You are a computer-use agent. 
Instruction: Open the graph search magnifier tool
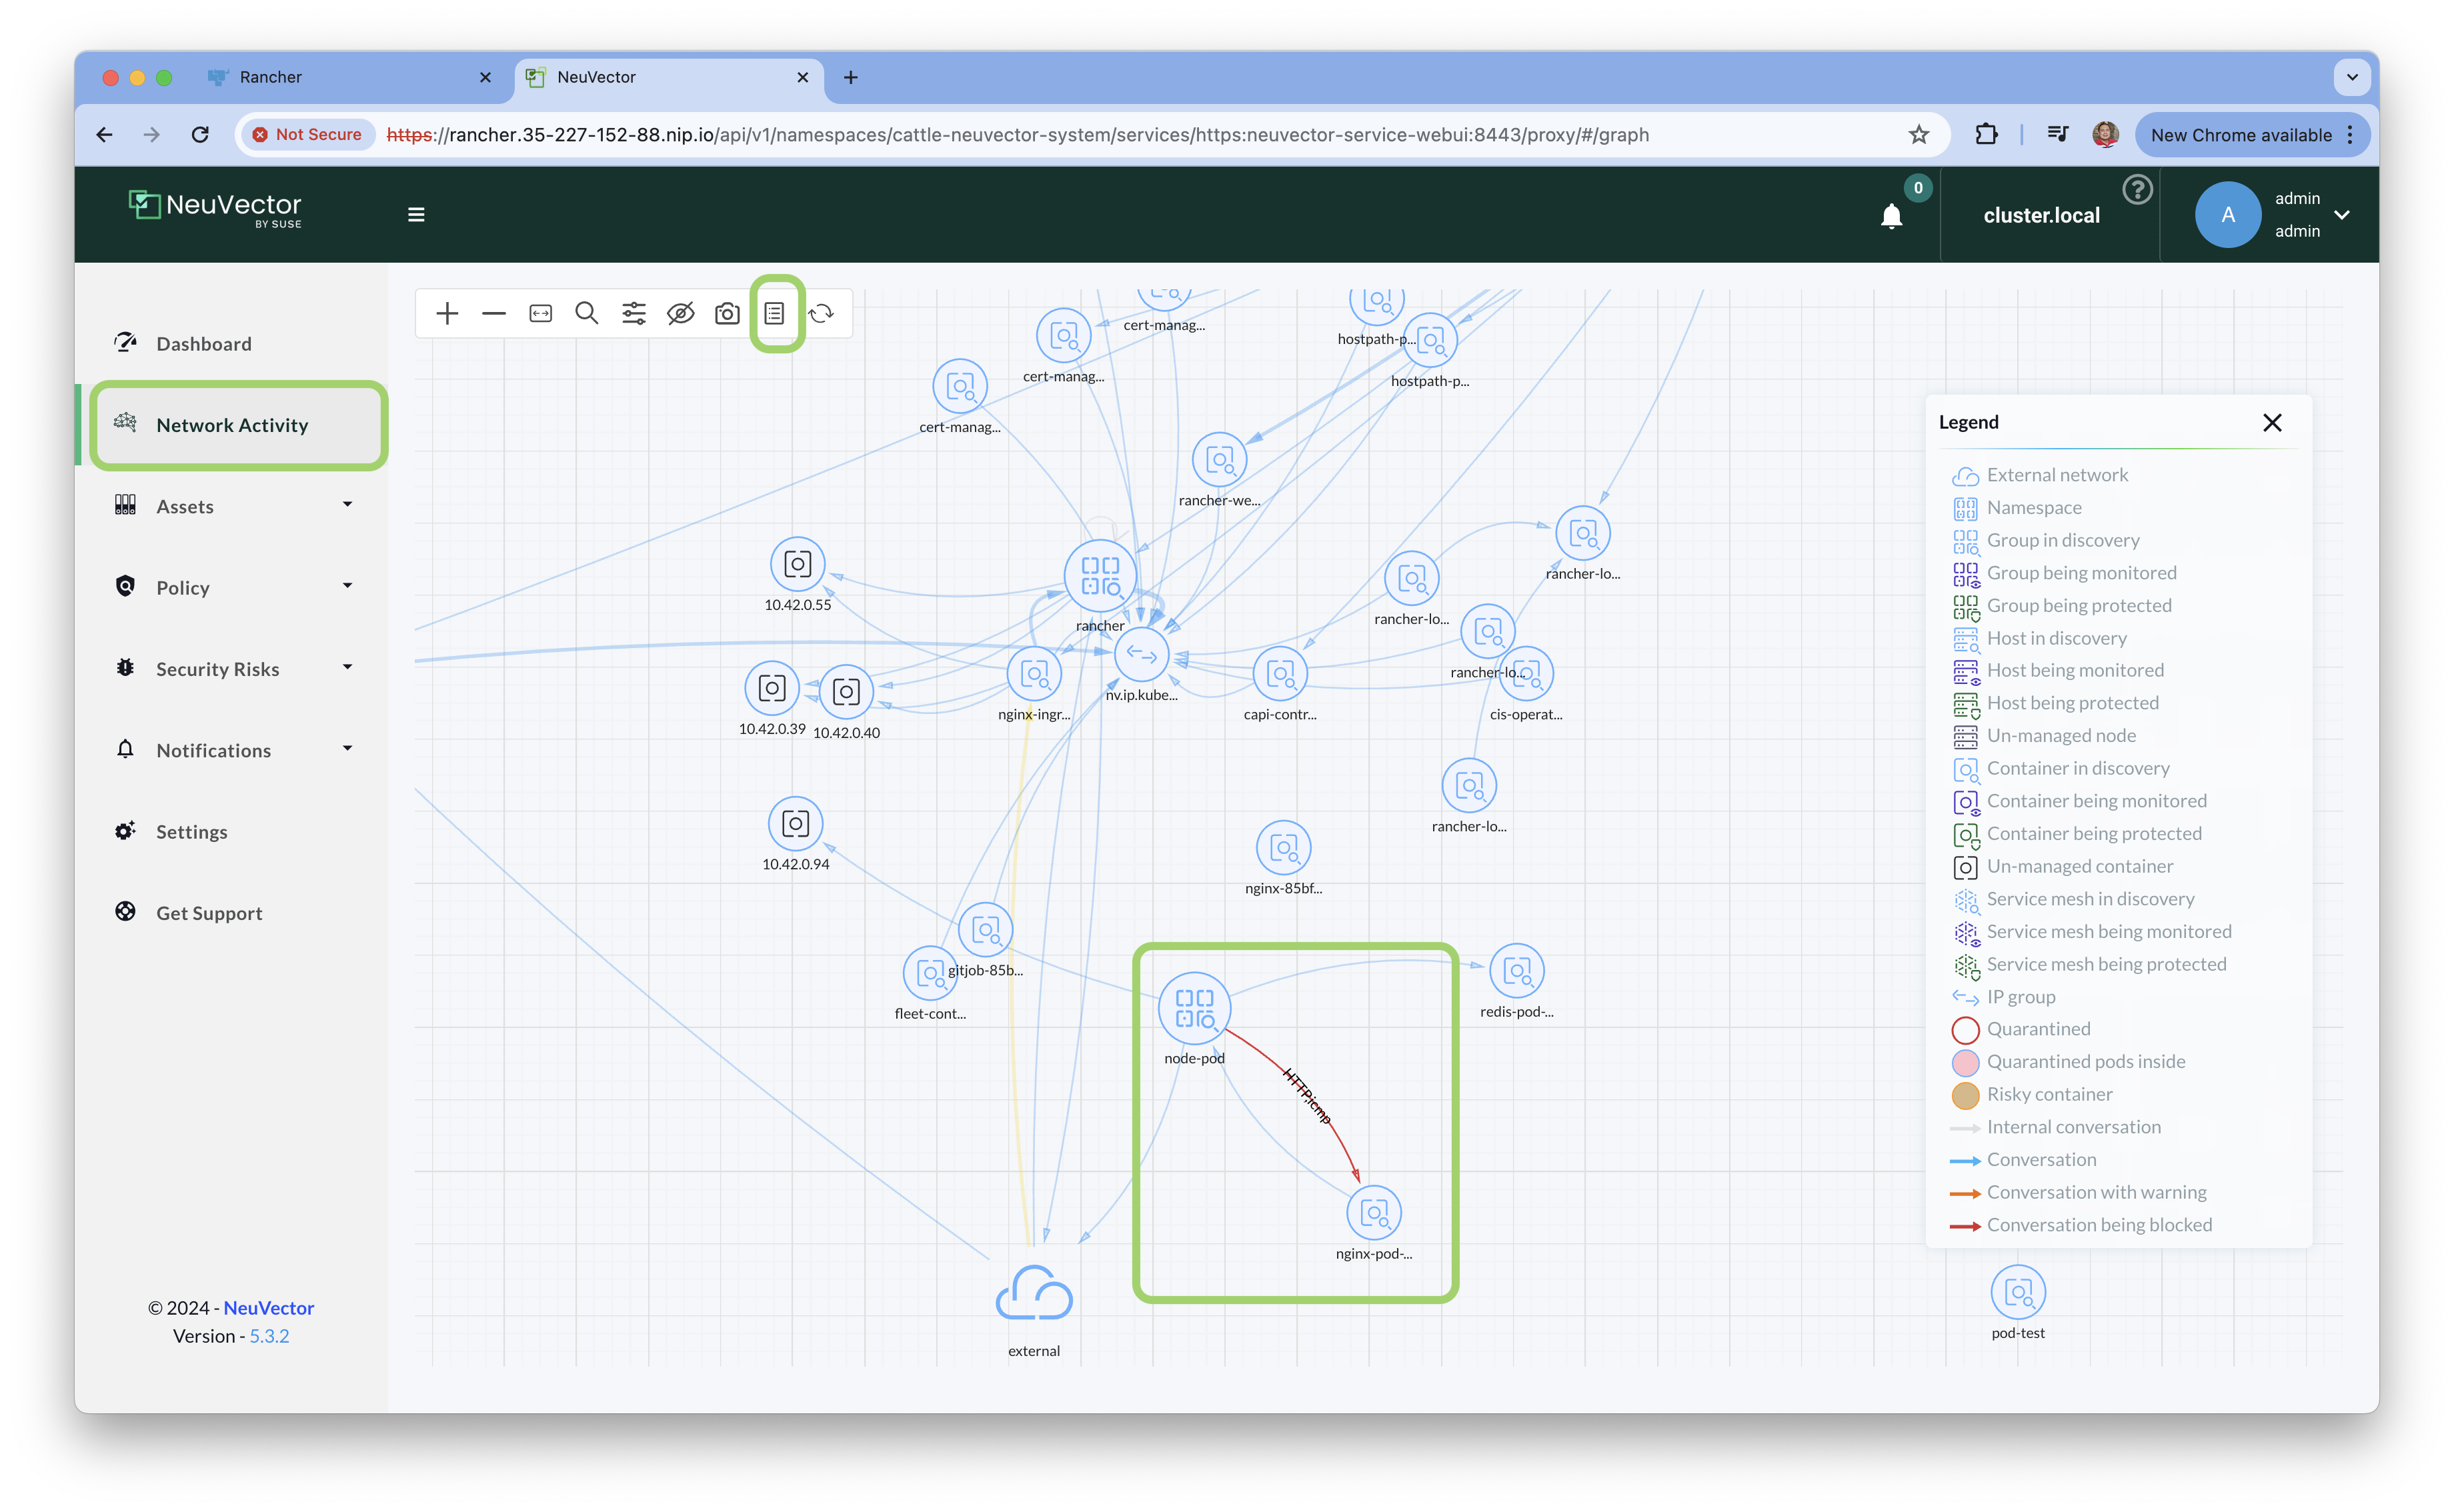tap(587, 314)
